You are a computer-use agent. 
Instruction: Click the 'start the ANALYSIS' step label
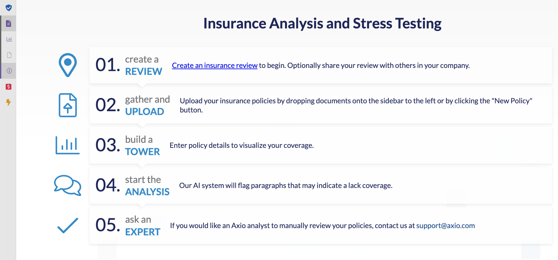tap(147, 185)
